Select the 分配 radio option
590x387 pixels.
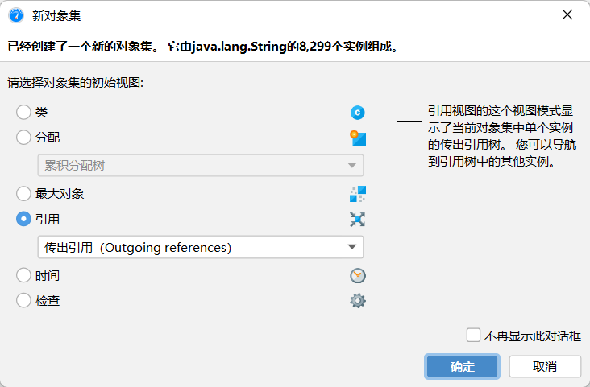[x=24, y=138]
